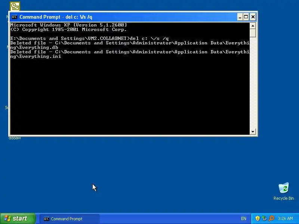Screen dimensions: 299x224
Task: Click the 'Everything.ini' deleted file line
Action: [x=130, y=54]
